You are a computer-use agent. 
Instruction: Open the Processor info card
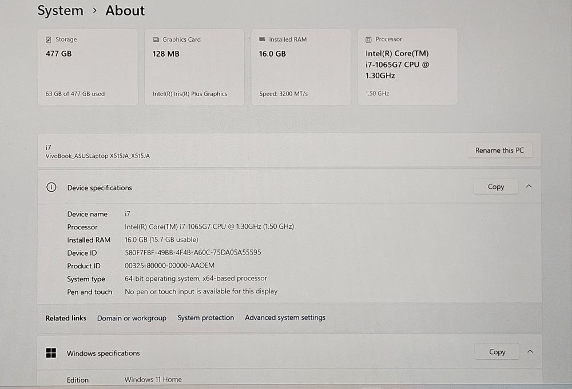pos(407,67)
